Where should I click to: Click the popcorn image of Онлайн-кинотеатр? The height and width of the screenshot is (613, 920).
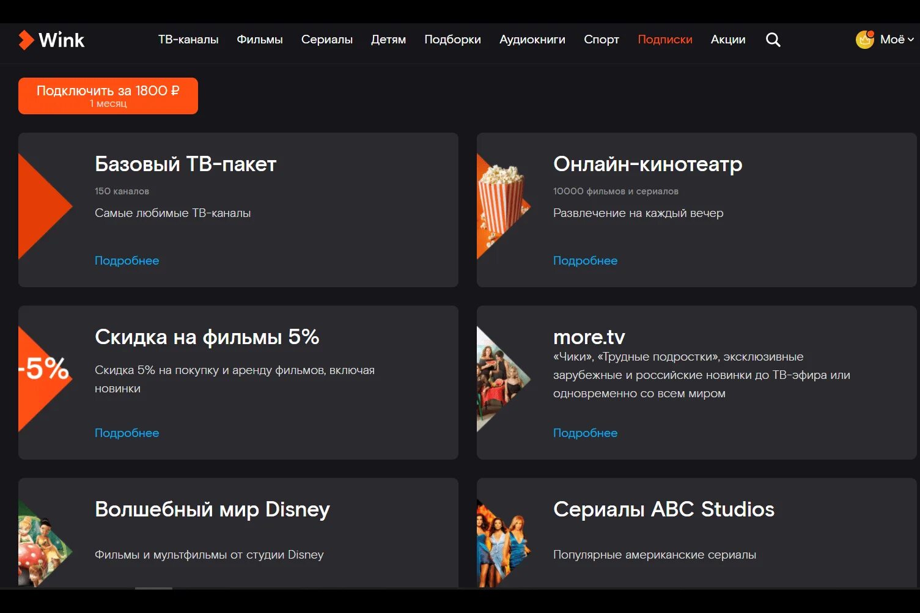coord(502,207)
